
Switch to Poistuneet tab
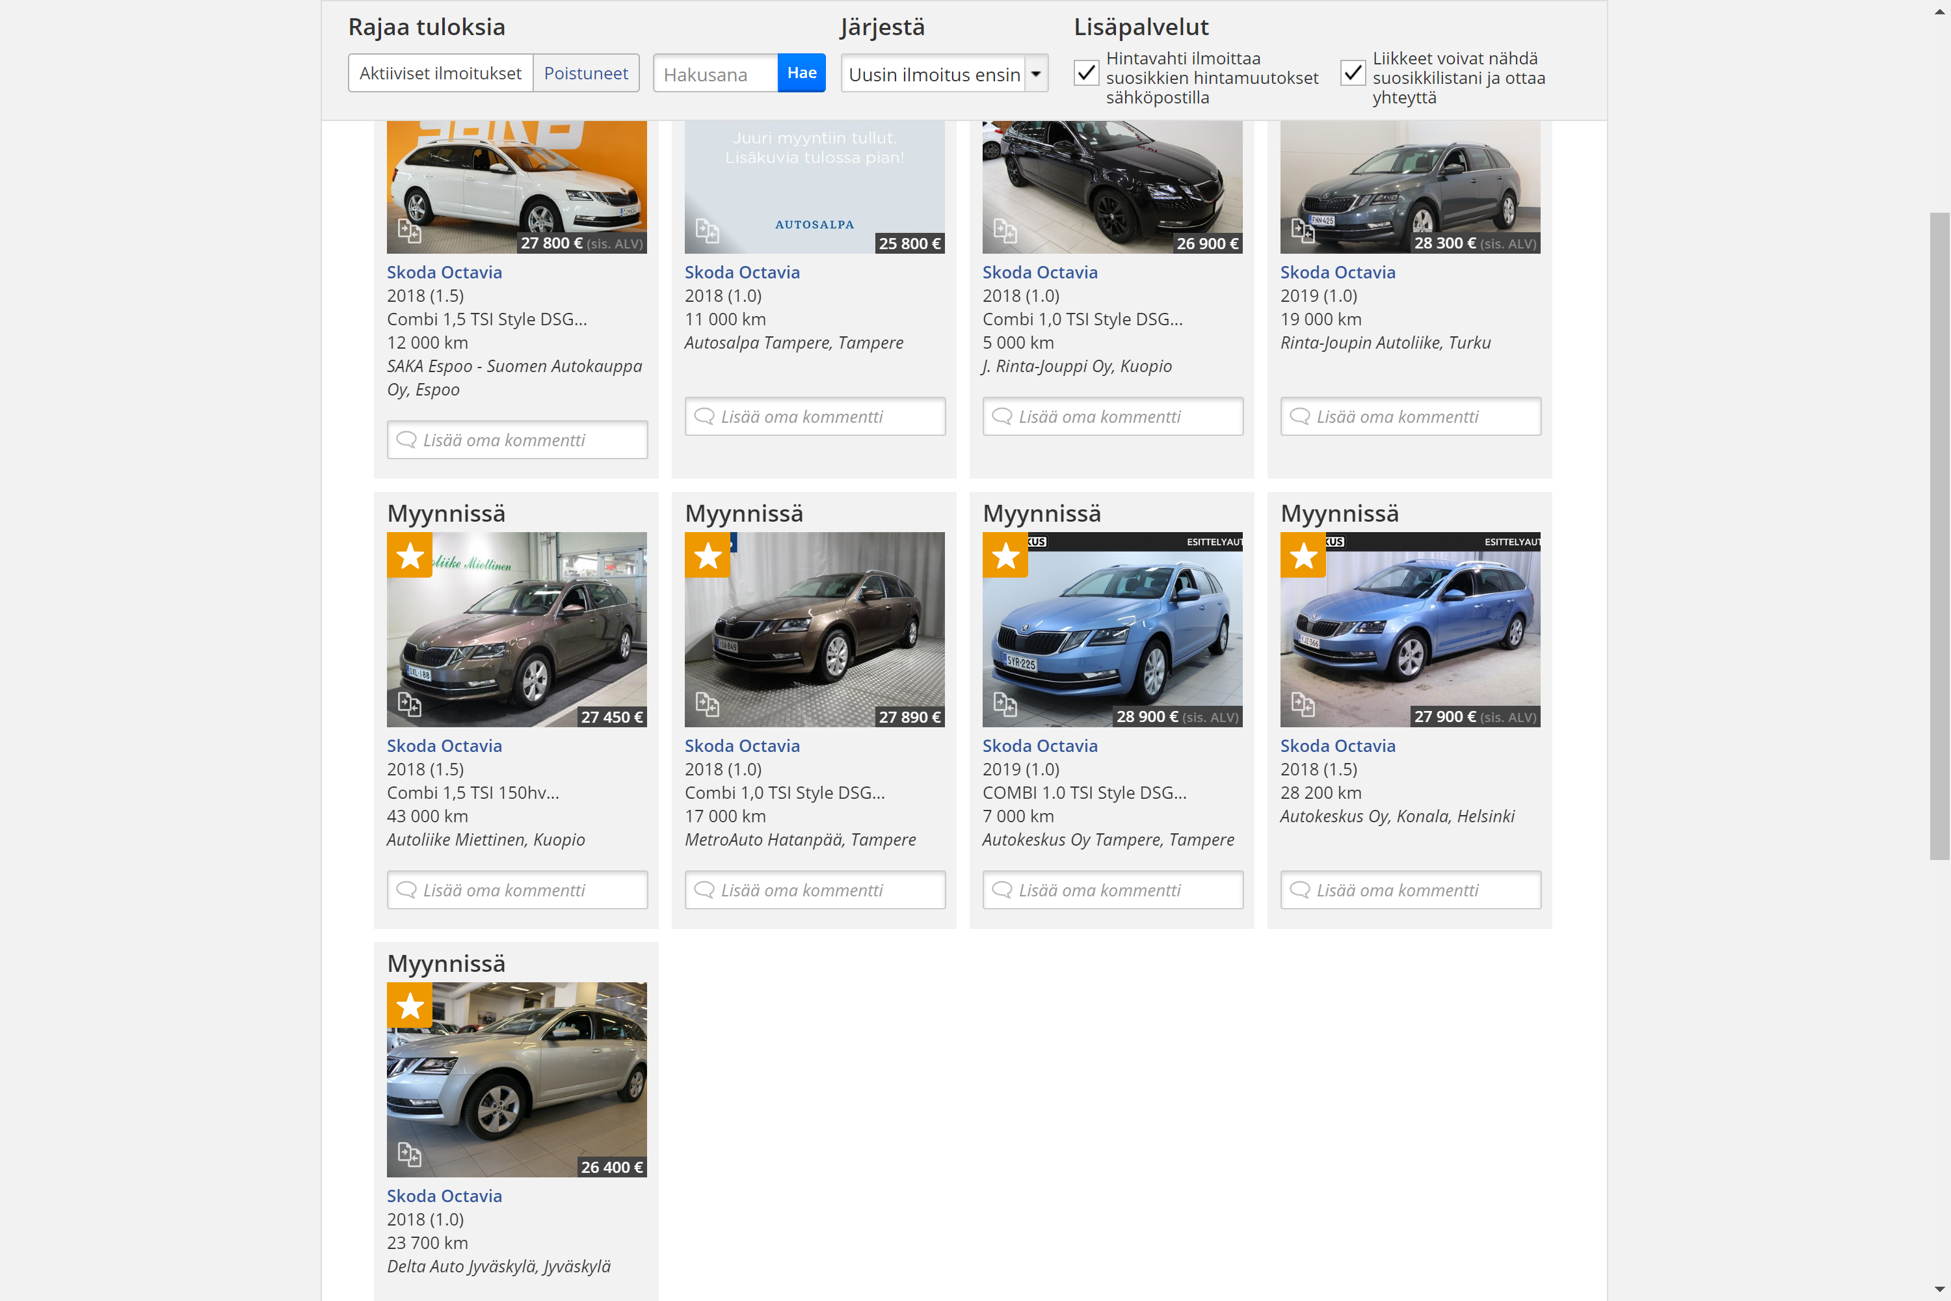(x=586, y=73)
